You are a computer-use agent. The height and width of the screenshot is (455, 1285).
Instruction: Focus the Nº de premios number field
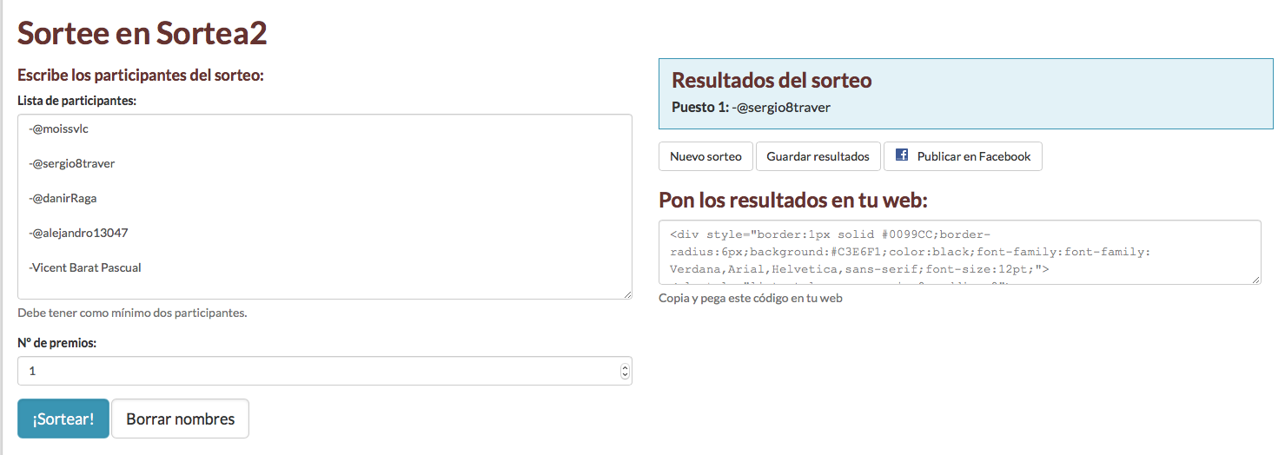(325, 371)
